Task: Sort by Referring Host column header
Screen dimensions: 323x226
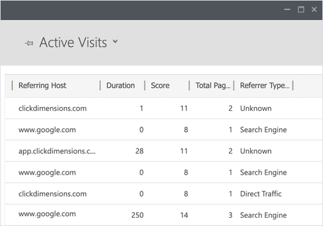Action: click(x=42, y=86)
